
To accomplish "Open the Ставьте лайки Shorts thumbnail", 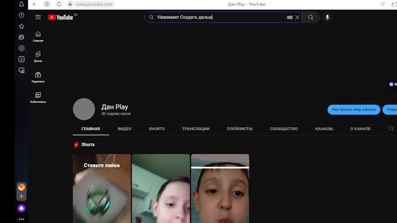I will point(102,188).
